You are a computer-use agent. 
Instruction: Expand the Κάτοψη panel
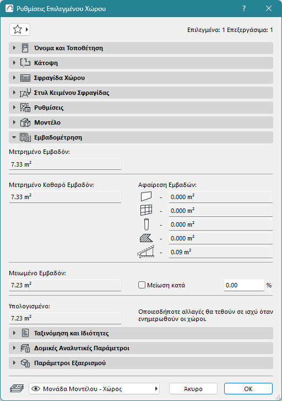click(14, 63)
